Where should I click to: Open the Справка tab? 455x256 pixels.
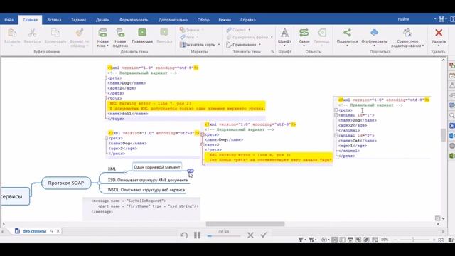[x=248, y=20]
